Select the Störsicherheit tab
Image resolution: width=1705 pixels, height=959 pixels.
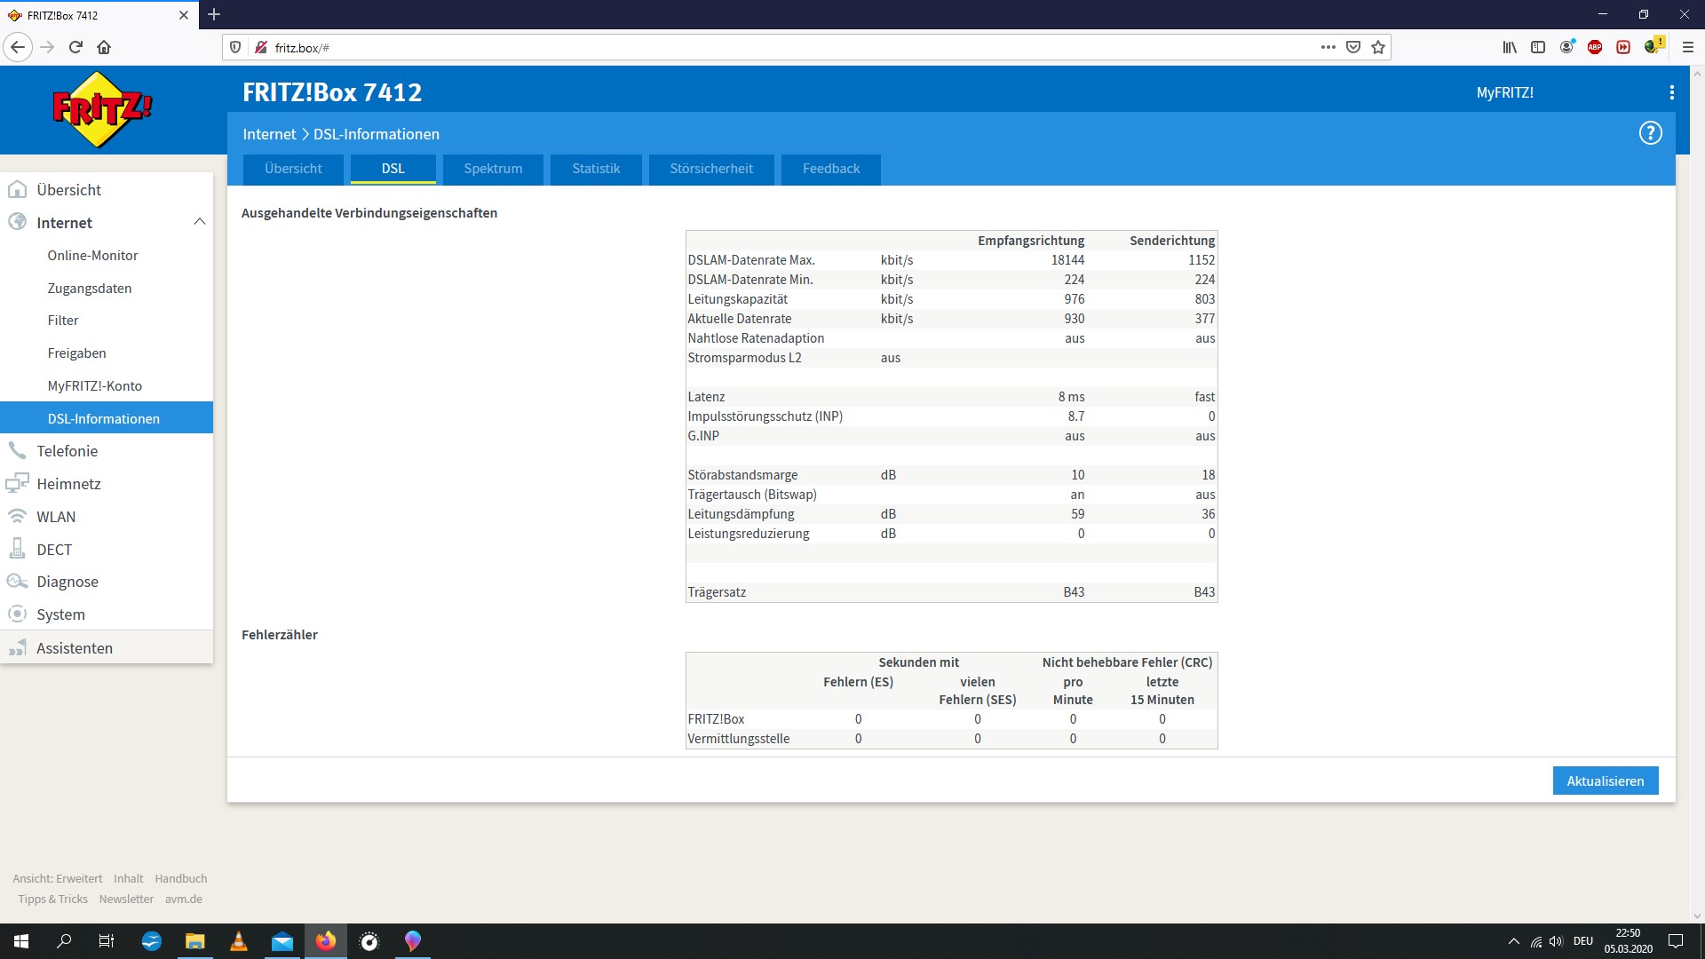710,168
